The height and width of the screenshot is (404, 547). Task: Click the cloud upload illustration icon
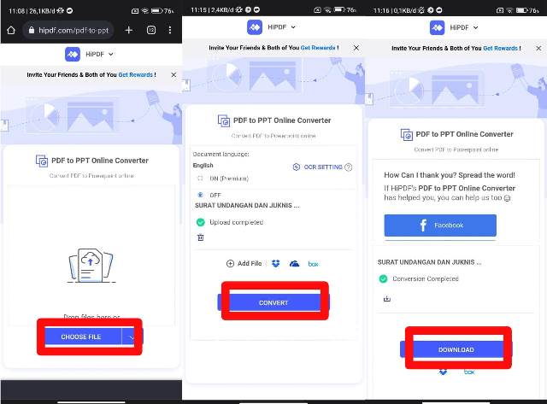pos(91,265)
